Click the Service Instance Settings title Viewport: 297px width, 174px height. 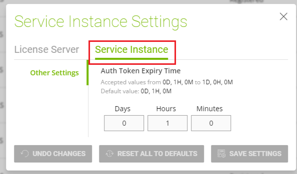(x=100, y=21)
